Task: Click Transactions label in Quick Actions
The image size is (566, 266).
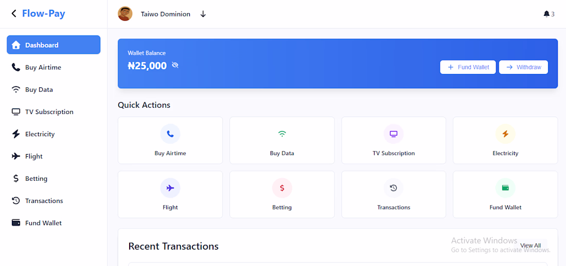Action: 394,207
